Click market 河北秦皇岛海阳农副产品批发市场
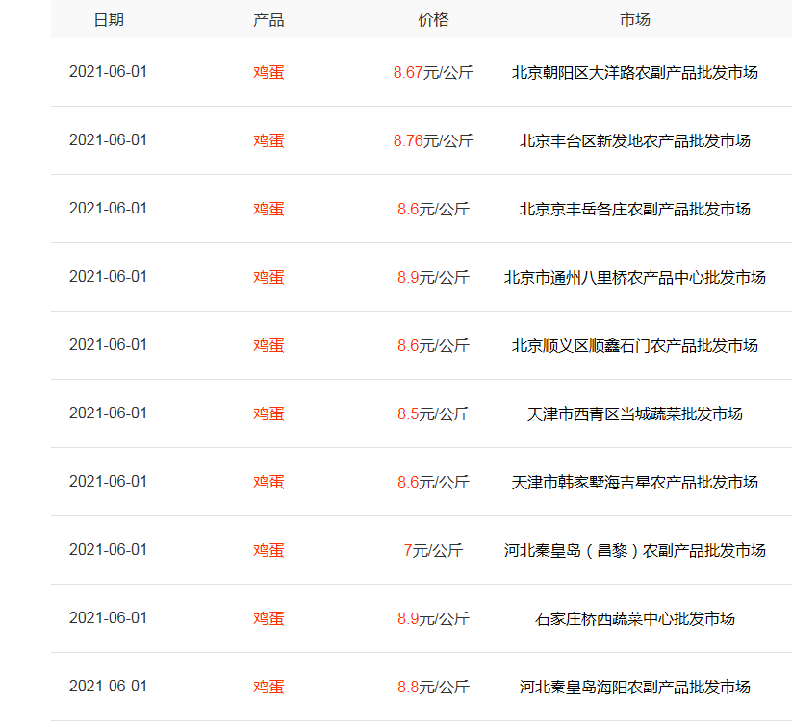 click(635, 687)
